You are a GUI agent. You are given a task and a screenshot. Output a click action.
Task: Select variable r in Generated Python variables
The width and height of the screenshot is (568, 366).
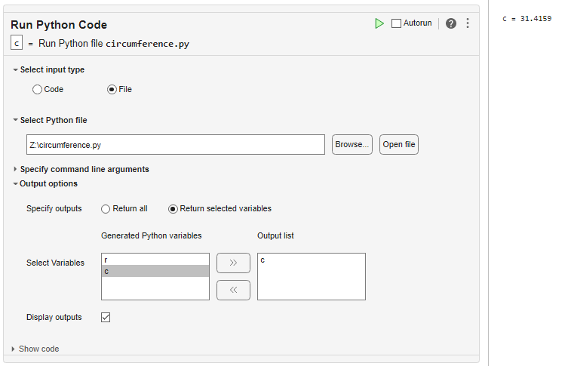[x=155, y=260]
